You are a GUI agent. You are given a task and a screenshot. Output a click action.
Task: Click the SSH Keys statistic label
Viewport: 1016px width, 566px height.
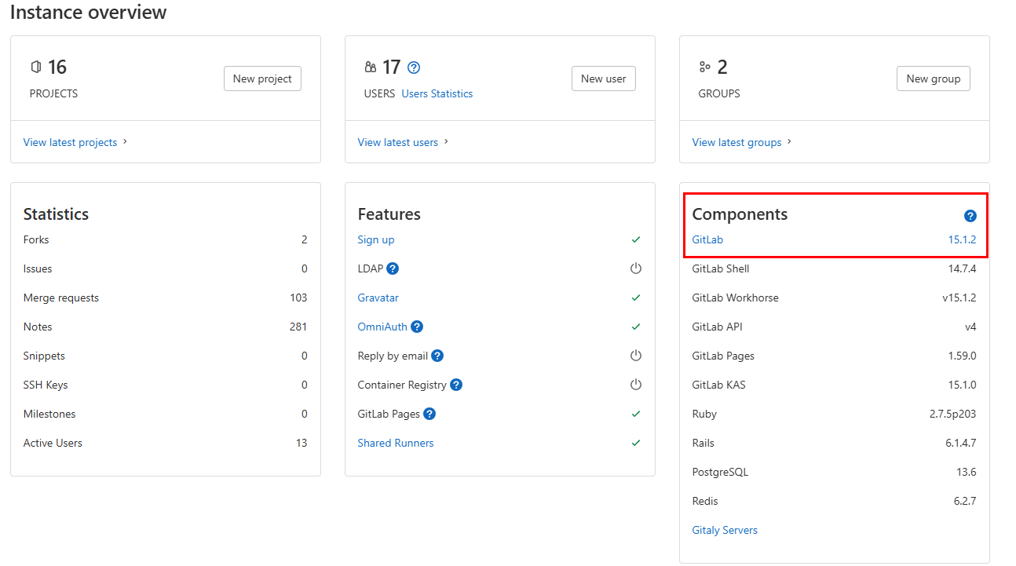(x=46, y=385)
